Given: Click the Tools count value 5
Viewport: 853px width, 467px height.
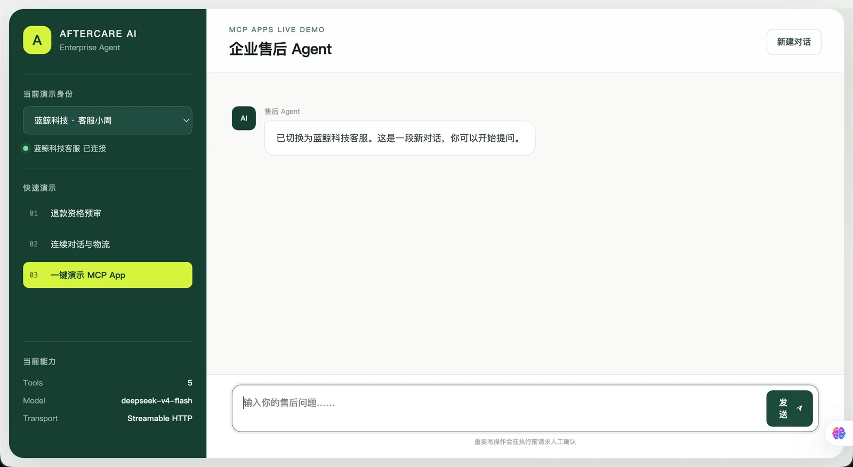Looking at the screenshot, I should 190,383.
